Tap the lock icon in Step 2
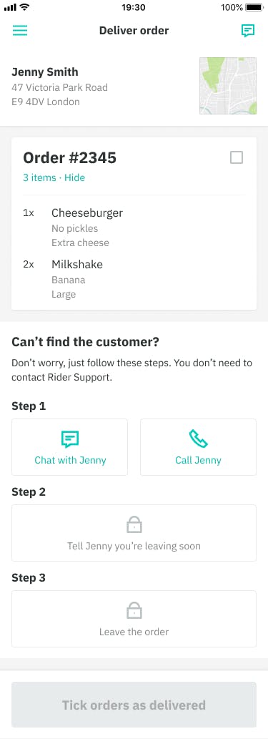This screenshot has width=268, height=739. [134, 524]
